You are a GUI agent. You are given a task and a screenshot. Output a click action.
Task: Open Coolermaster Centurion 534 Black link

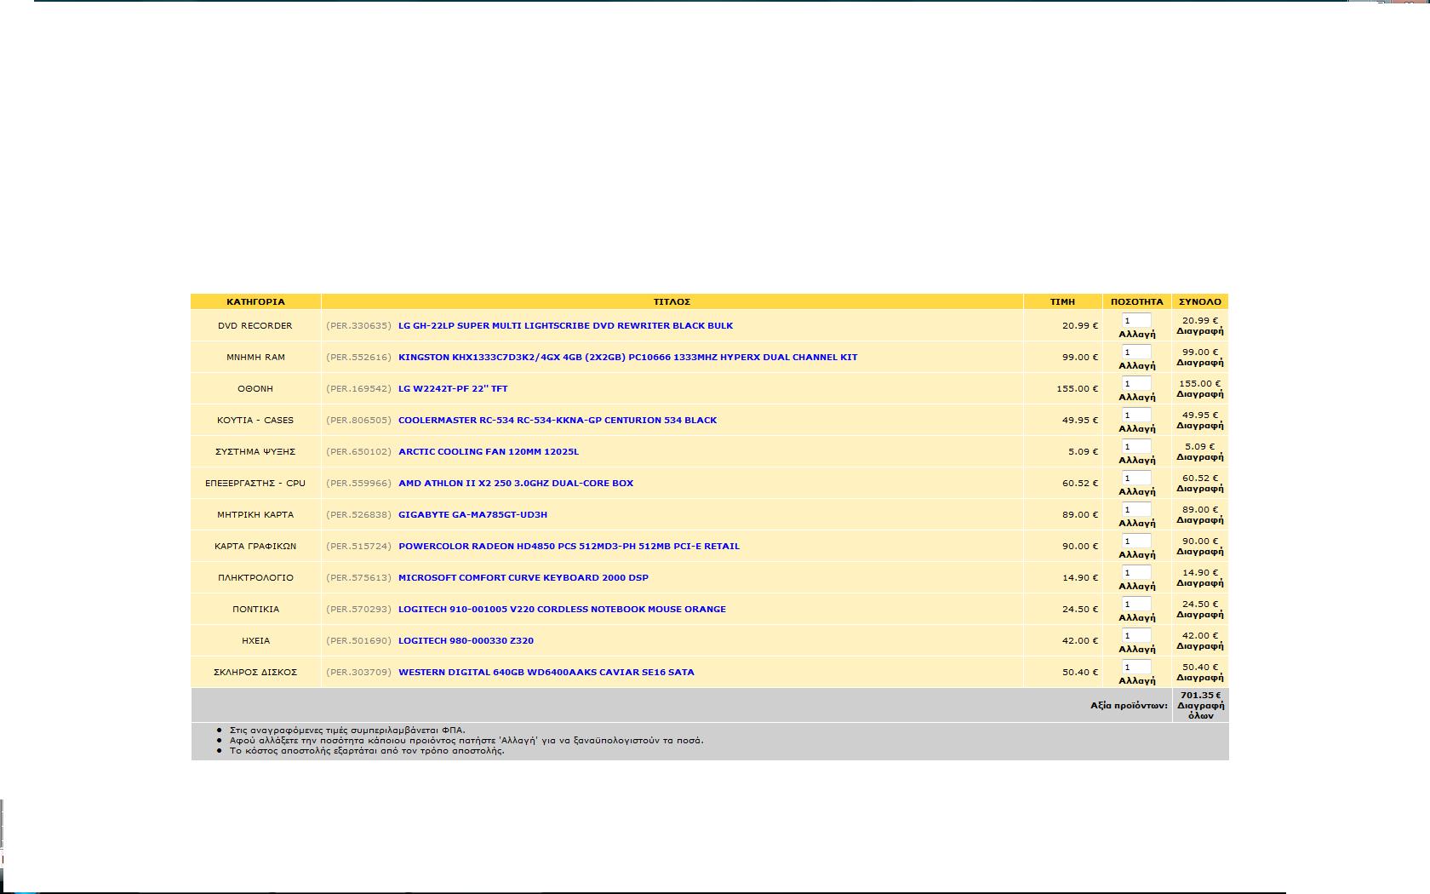pos(558,421)
